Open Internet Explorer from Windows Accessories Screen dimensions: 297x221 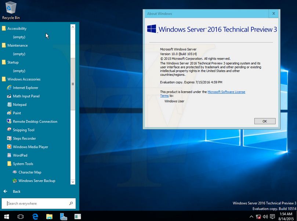(x=22, y=88)
